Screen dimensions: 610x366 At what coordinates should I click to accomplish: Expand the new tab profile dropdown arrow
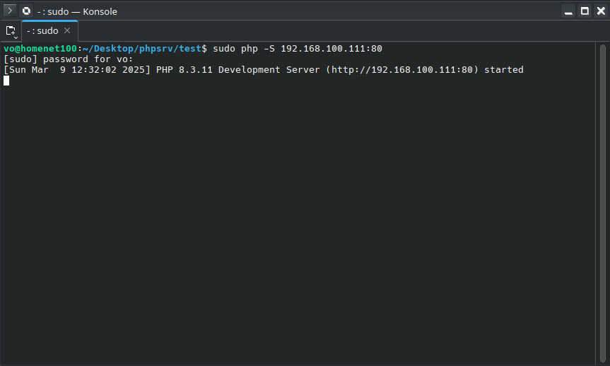[x=16, y=37]
